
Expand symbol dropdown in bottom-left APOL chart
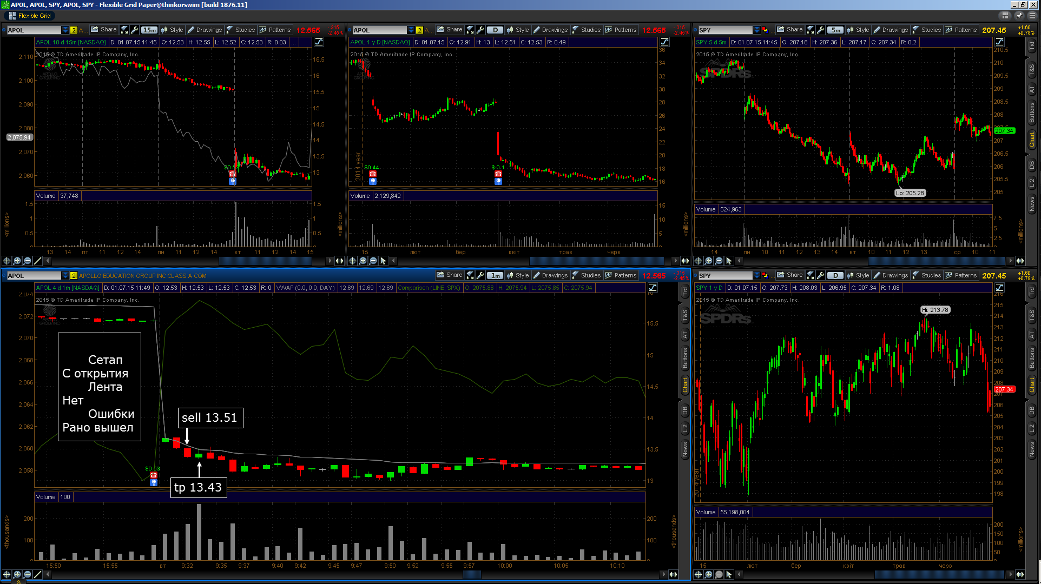click(65, 275)
